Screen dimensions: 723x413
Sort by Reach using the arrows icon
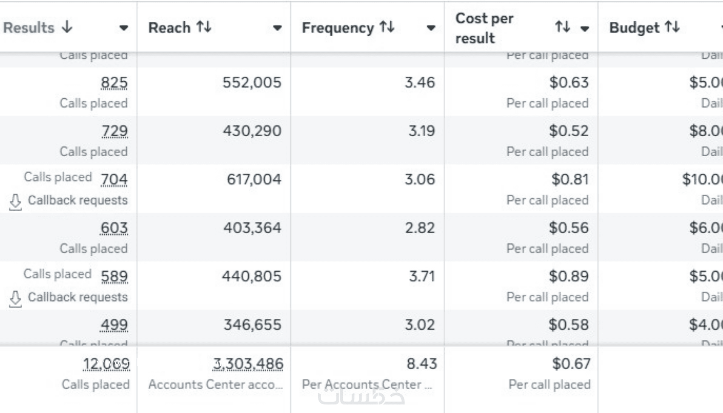[204, 27]
